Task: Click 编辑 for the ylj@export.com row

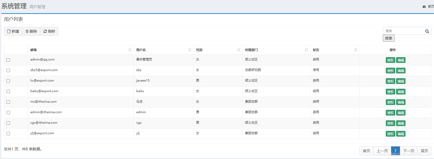Action: point(401,134)
